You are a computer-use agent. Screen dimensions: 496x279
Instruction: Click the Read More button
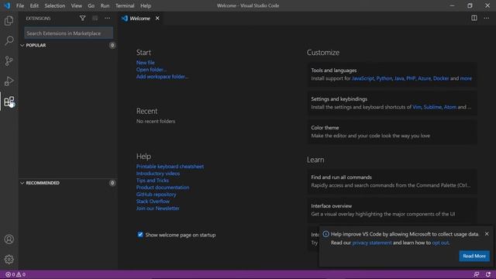pos(474,256)
